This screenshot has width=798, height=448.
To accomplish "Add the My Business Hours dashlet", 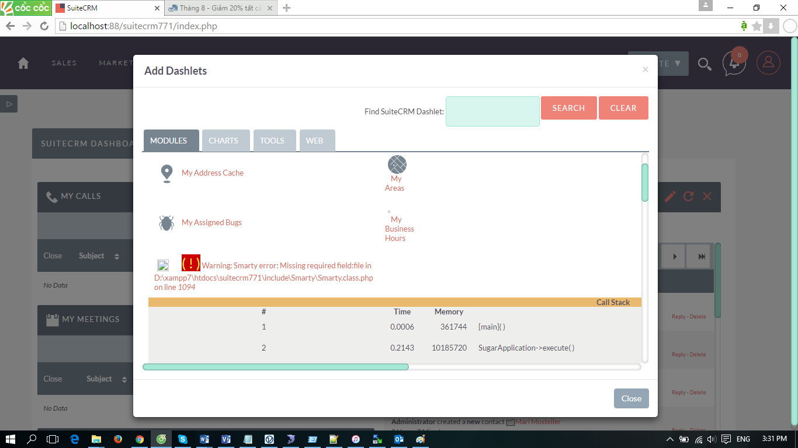I will [x=400, y=229].
